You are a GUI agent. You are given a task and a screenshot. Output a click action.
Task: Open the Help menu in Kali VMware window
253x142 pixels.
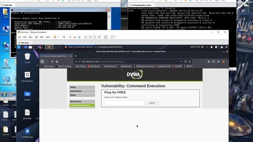coord(47,37)
